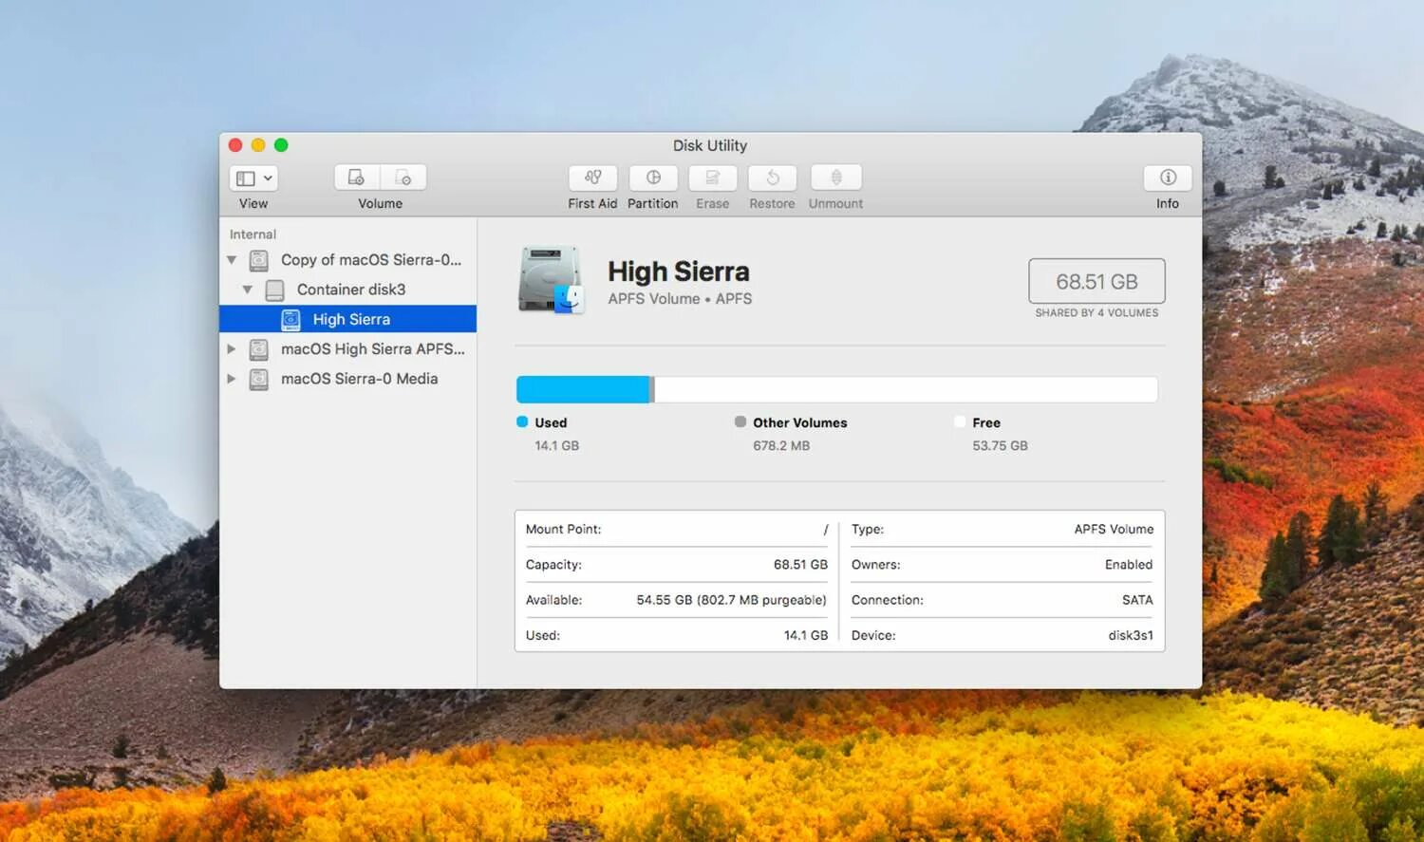Click the remove Volume button
Viewport: 1424px width, 842px height.
[403, 178]
